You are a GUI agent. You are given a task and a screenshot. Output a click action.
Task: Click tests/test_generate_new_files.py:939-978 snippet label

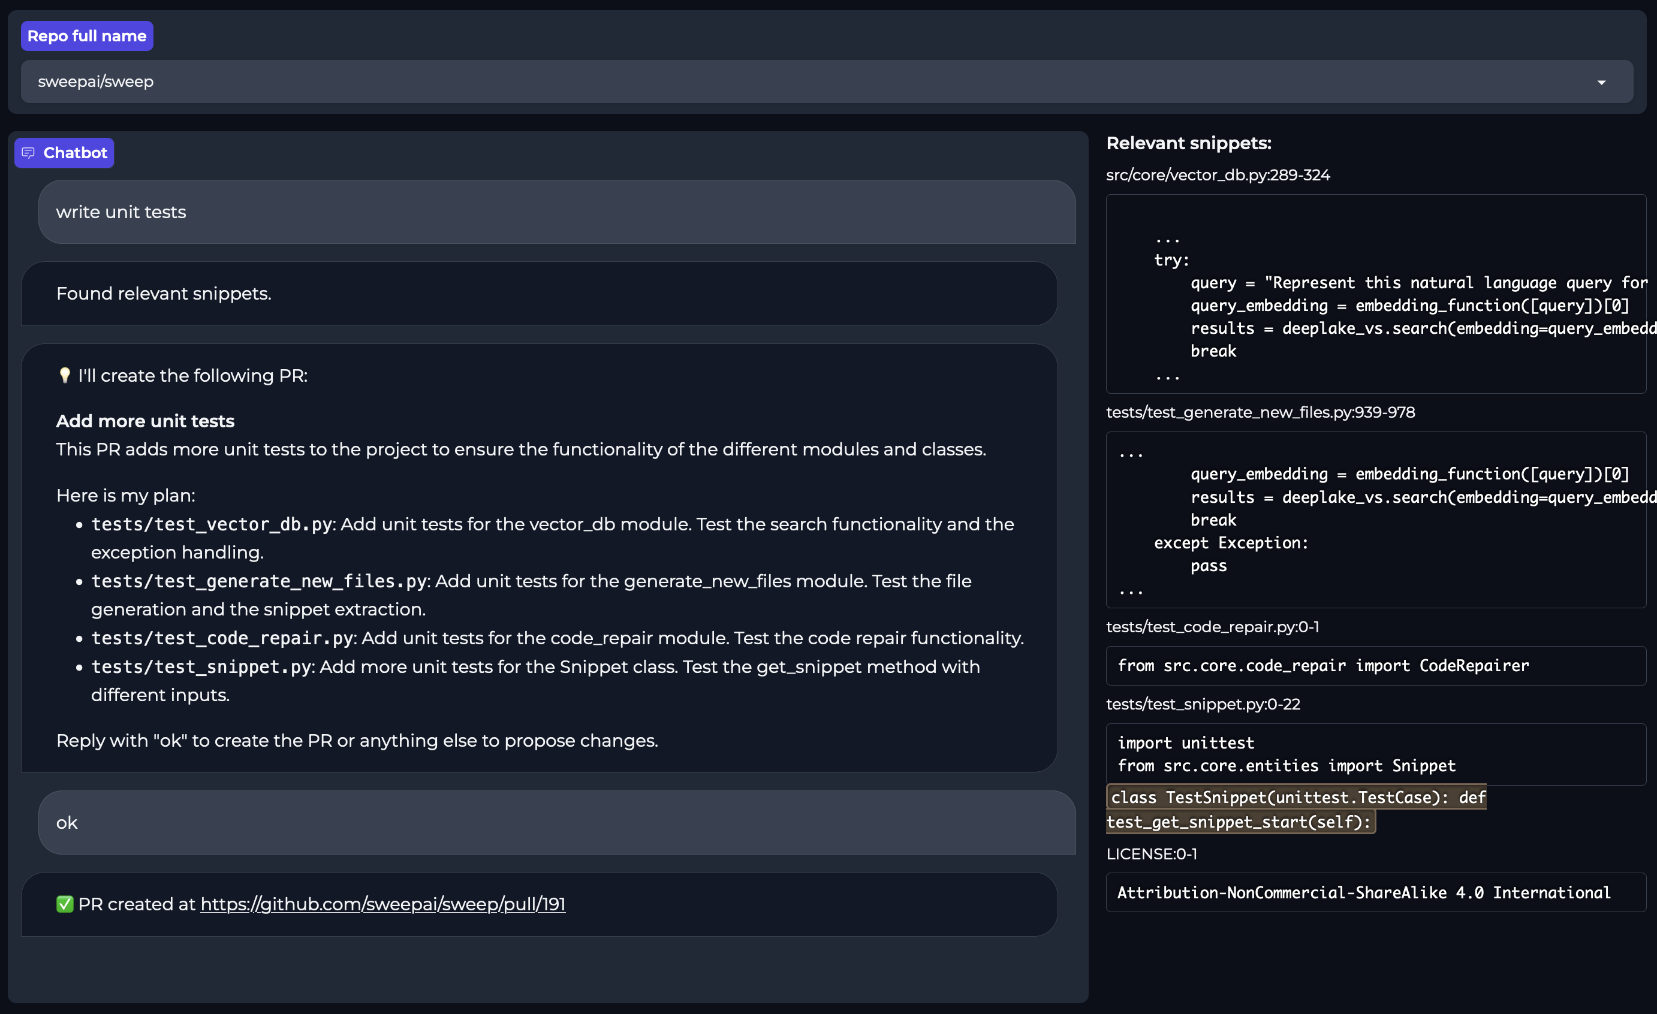pyautogui.click(x=1260, y=412)
